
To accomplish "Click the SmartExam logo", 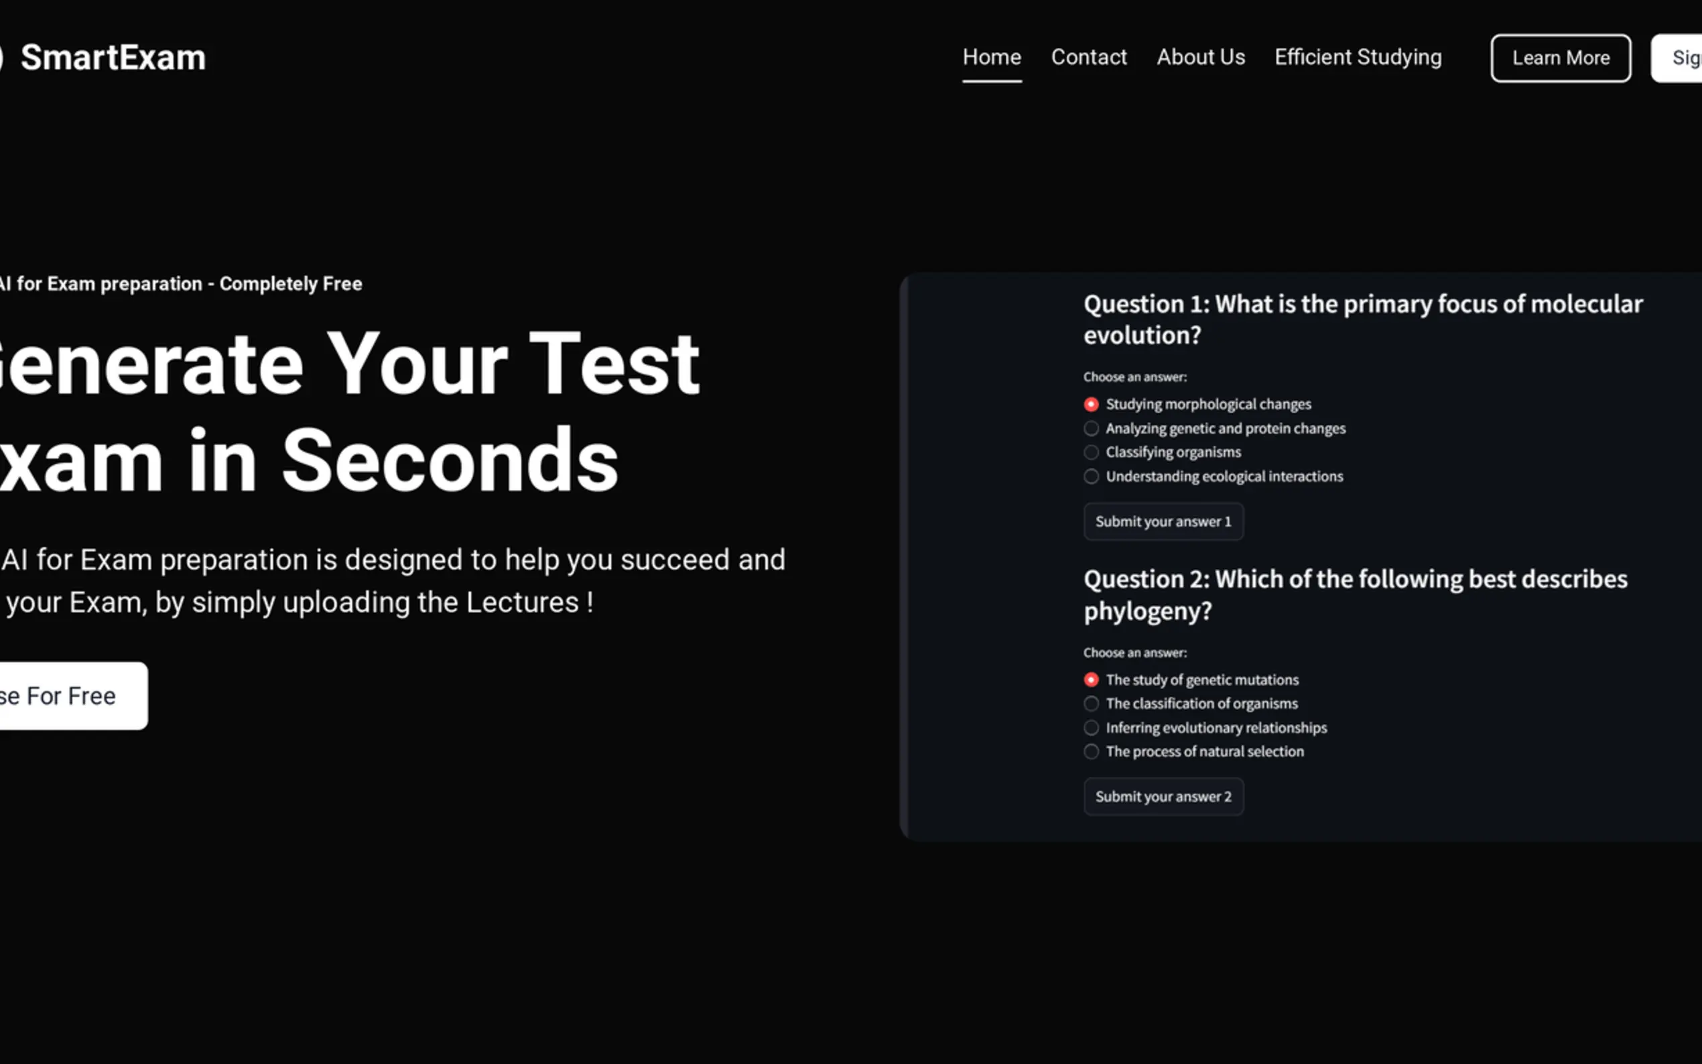I will pyautogui.click(x=113, y=58).
